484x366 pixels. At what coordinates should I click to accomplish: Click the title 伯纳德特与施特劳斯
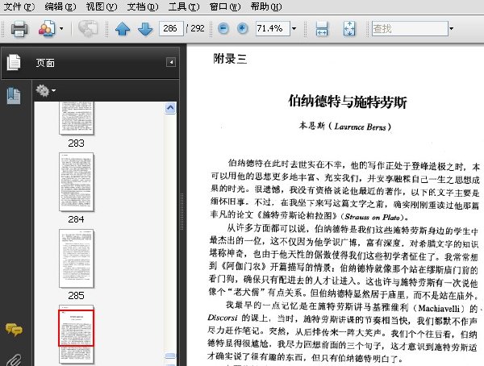(x=348, y=102)
